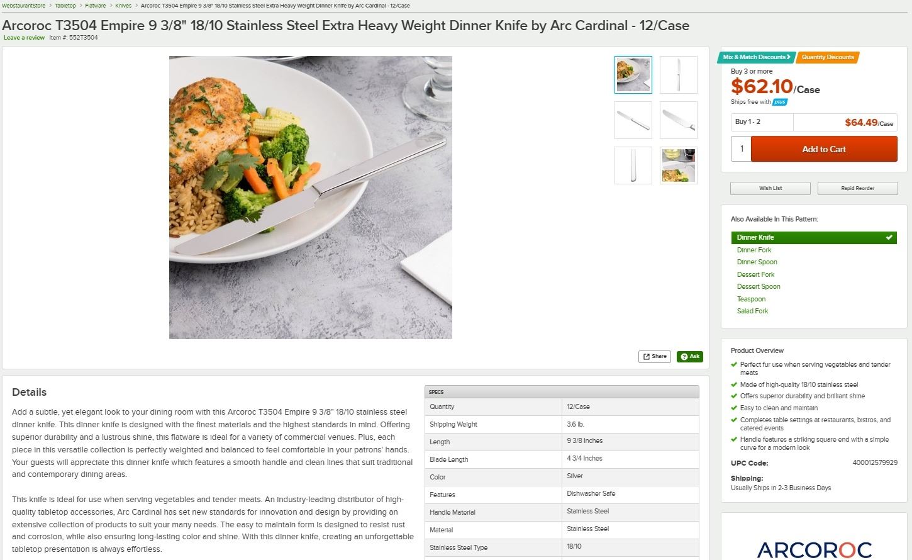Screen dimensions: 912x560
Task: Click the green Ask button
Action: pyautogui.click(x=690, y=357)
